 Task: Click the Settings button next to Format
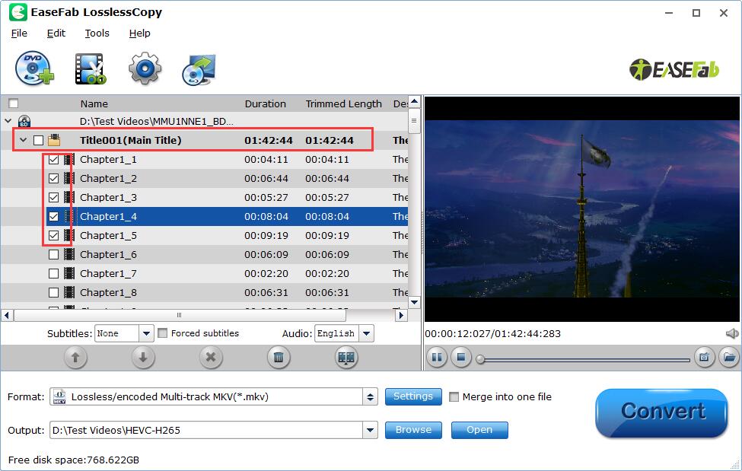tap(413, 396)
